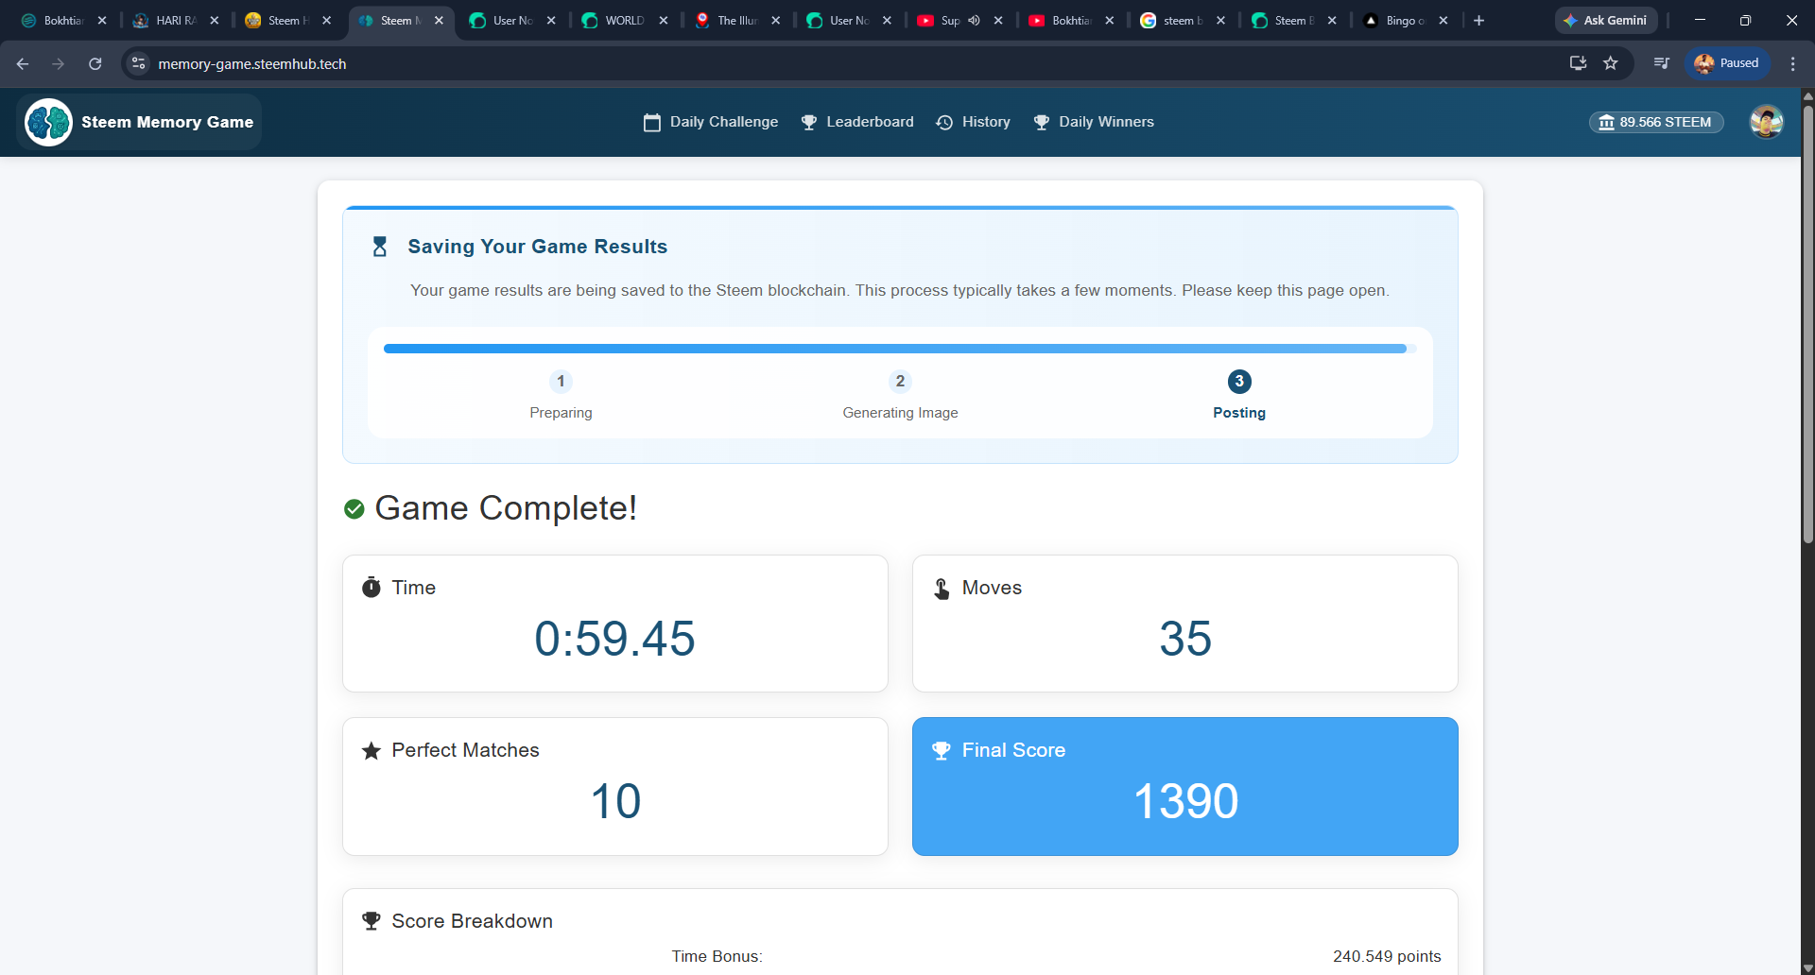Click the perfect matches value 10

(615, 801)
